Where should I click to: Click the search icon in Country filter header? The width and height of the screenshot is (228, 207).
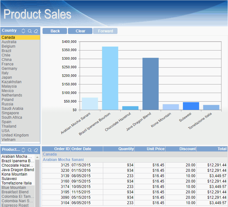(30, 31)
